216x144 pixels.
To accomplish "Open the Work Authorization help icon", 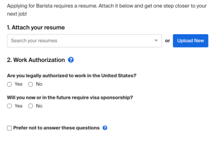I will click(71, 60).
